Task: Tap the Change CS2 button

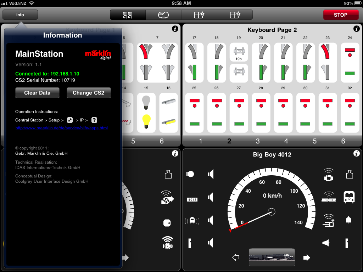Action: 88,93
